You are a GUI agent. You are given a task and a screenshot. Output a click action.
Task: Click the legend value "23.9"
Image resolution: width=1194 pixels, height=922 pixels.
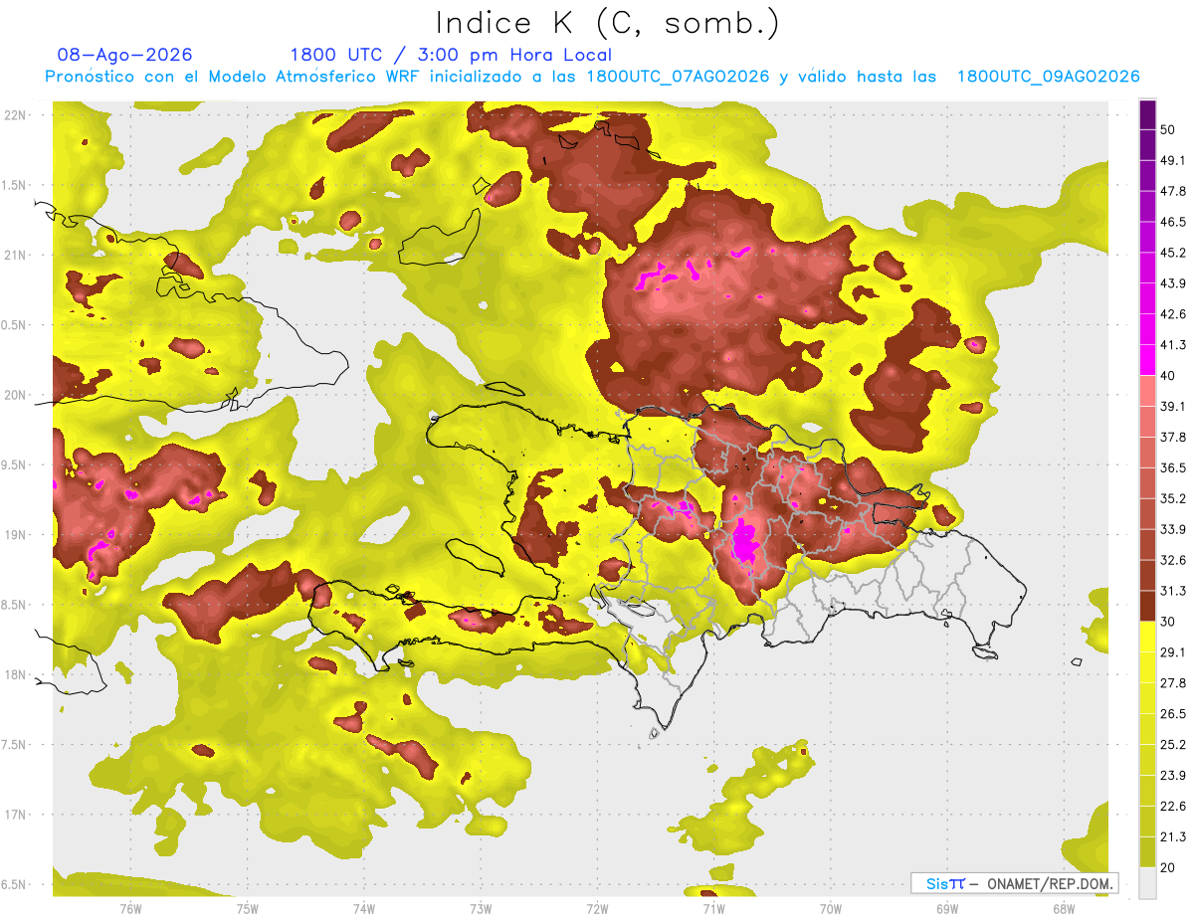(1173, 776)
